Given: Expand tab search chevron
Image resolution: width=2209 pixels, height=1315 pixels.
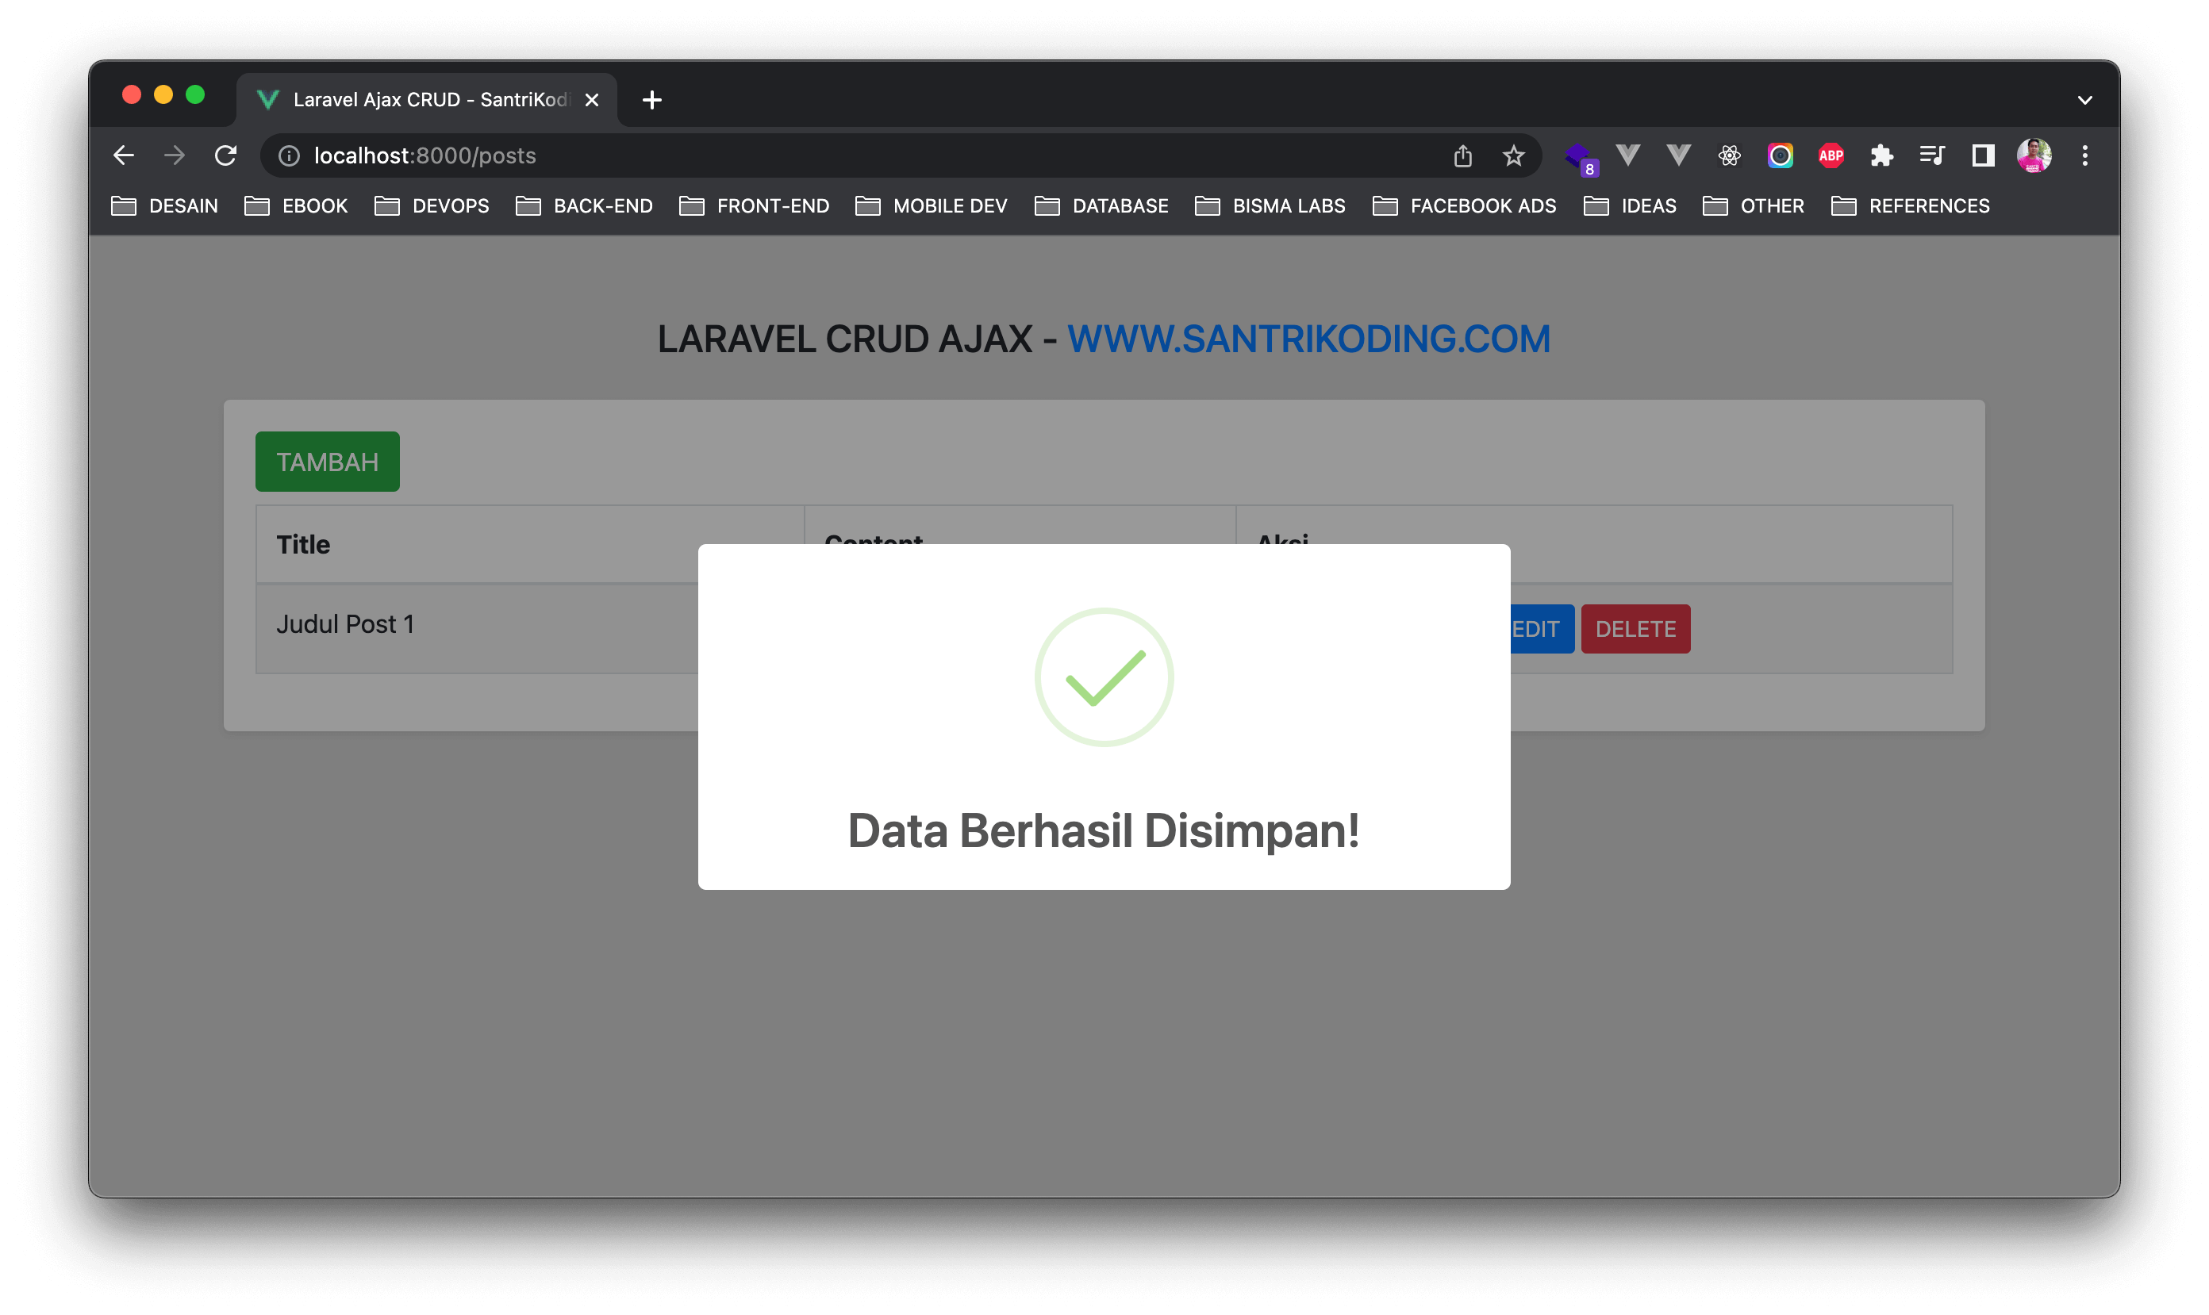Looking at the screenshot, I should point(2085,100).
